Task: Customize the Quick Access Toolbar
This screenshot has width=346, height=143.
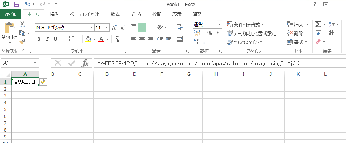Action: tap(56, 4)
